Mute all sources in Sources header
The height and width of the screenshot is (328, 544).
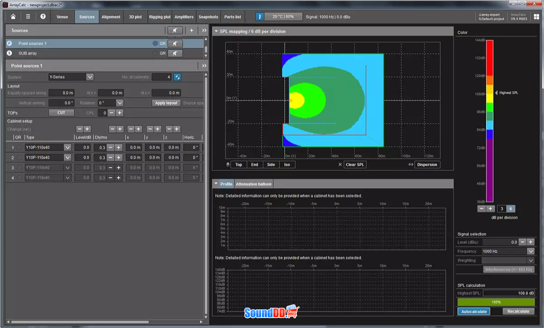tap(175, 30)
